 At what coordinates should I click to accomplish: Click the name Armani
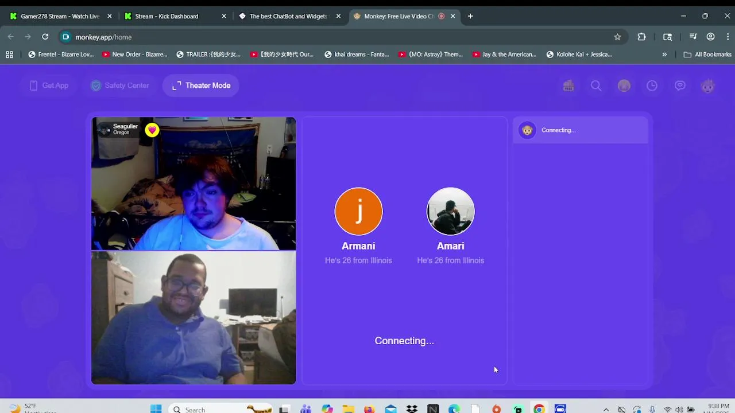tap(358, 246)
